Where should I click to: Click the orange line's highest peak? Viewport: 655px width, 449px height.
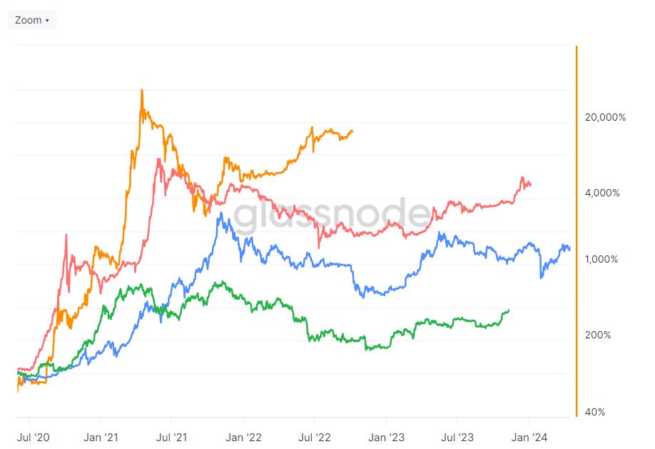142,90
